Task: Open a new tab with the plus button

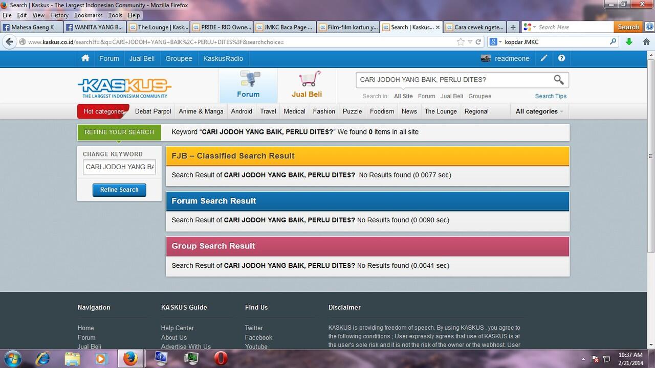Action: point(513,27)
